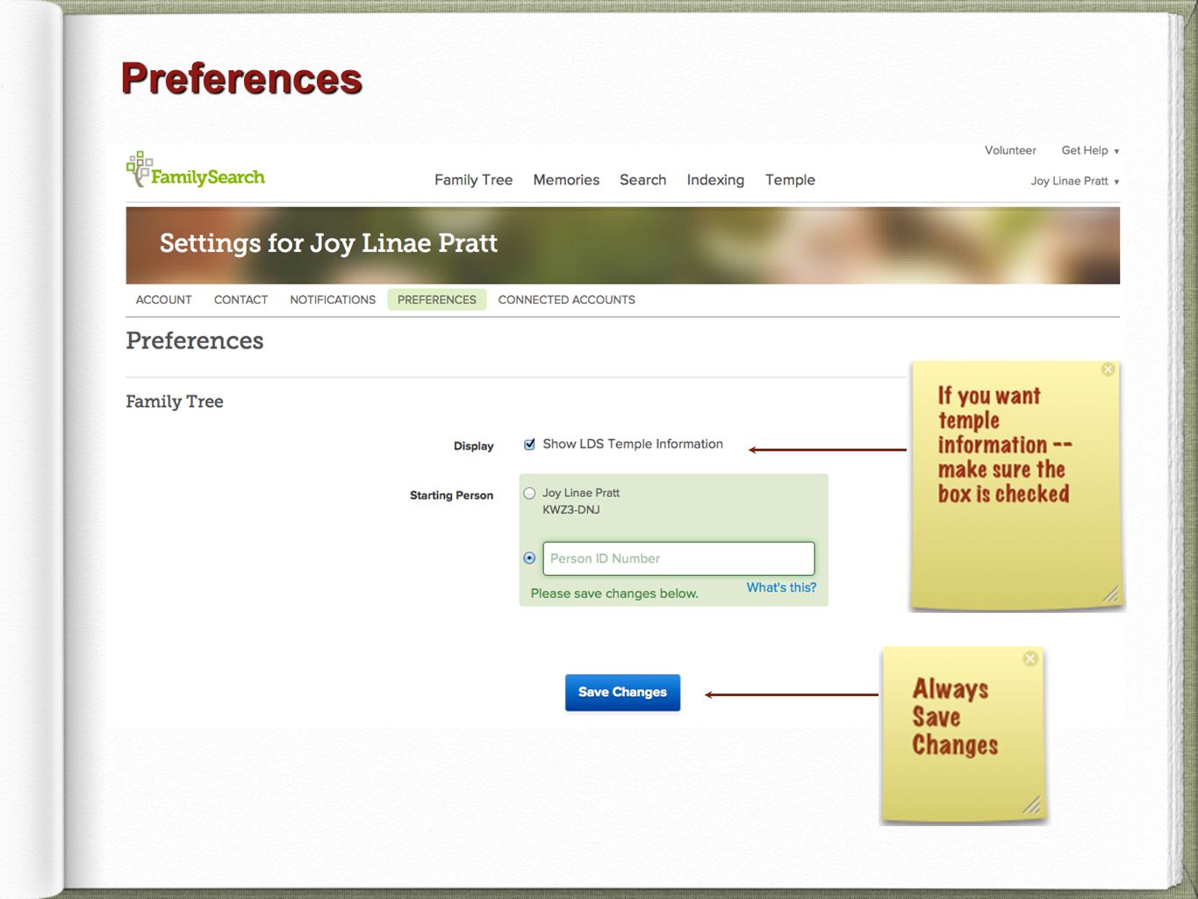Click Settings for Joy Linae Pratt banner title
The height and width of the screenshot is (899, 1198).
(x=328, y=243)
